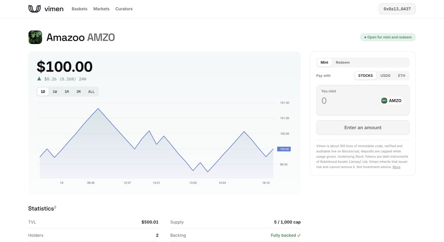
Task: Pay with USDG option
Action: 386,76
